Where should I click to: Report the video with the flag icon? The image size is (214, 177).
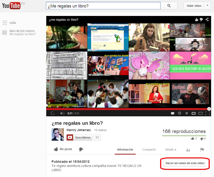[x=202, y=150]
